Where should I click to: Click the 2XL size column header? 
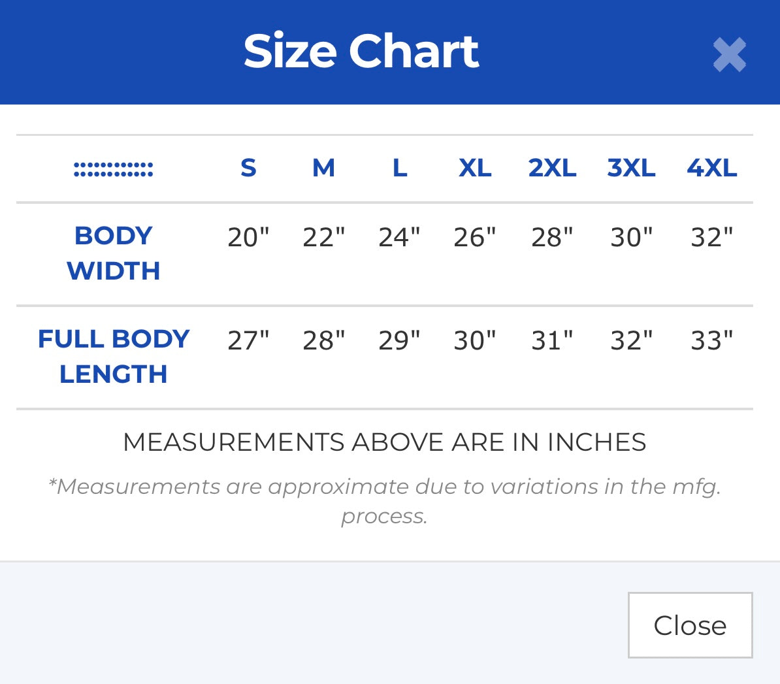[552, 168]
